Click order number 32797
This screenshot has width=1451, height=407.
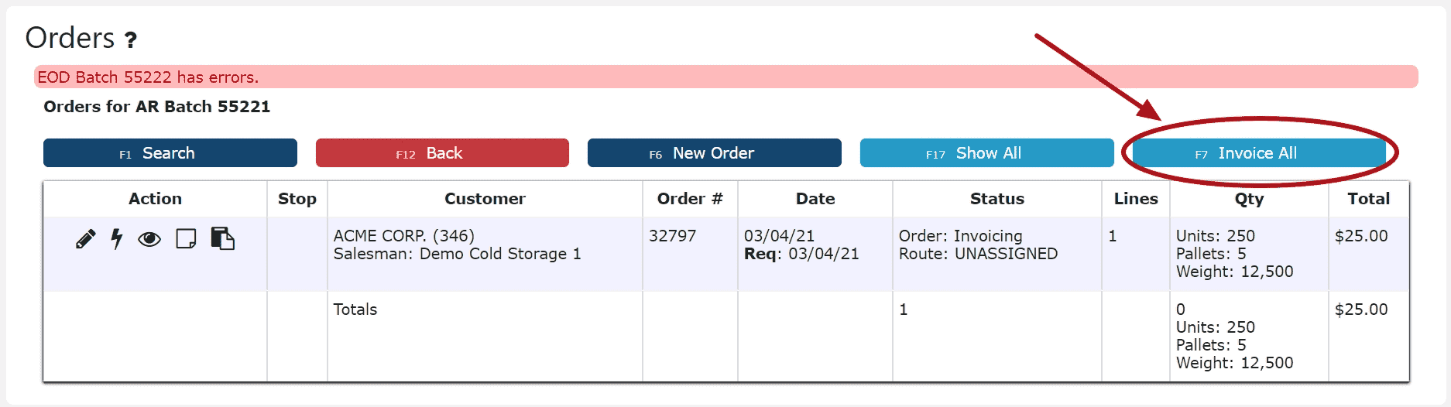click(672, 235)
